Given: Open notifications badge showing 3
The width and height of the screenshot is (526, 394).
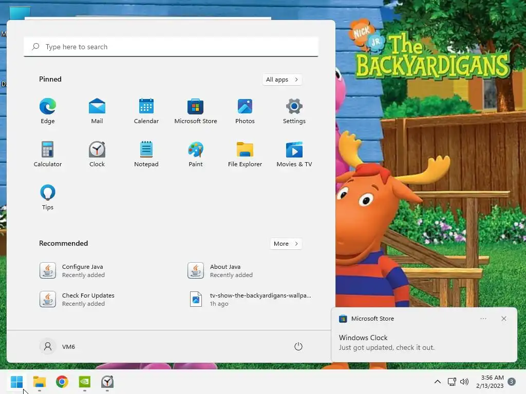Looking at the screenshot, I should (512, 382).
